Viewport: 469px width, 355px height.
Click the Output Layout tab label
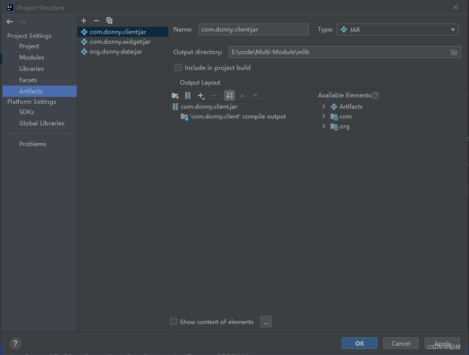(x=200, y=83)
